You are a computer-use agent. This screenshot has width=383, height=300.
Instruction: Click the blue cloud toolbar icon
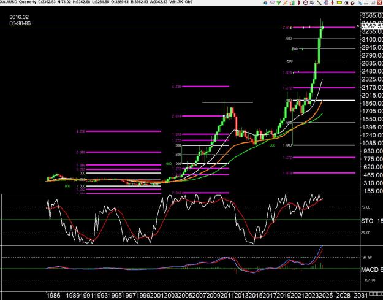266,2
